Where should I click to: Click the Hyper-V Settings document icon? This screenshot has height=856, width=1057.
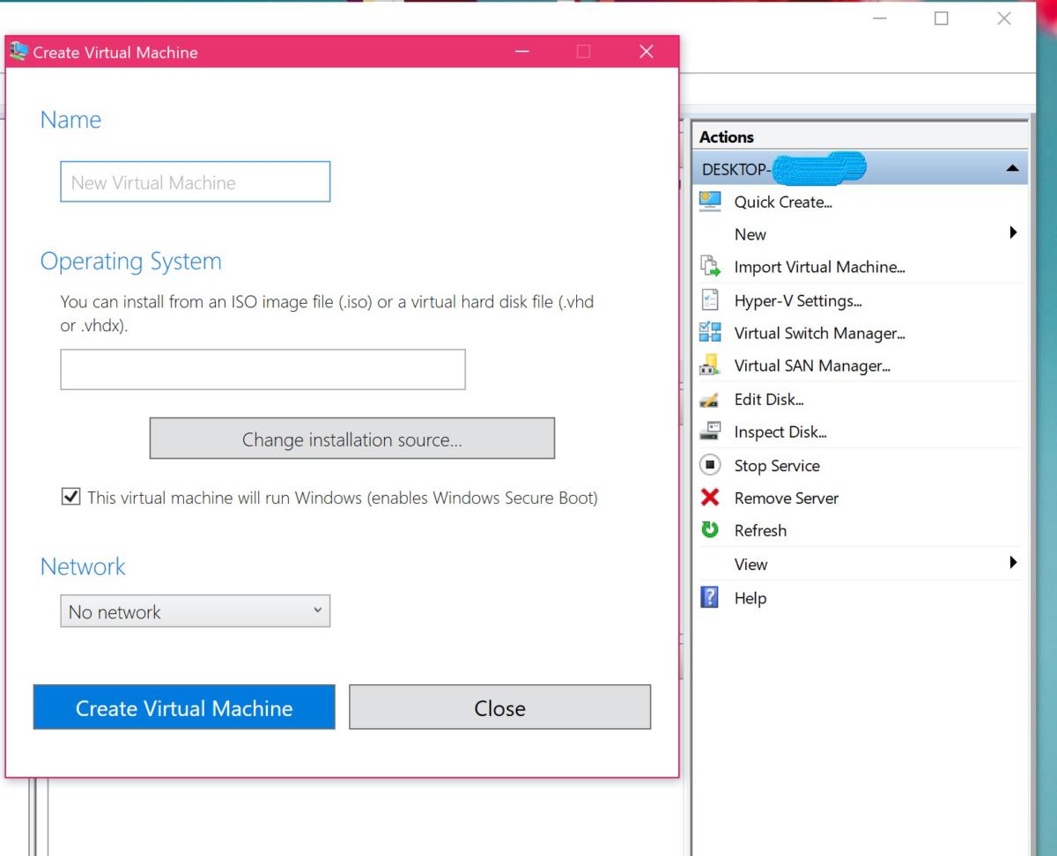tap(710, 300)
